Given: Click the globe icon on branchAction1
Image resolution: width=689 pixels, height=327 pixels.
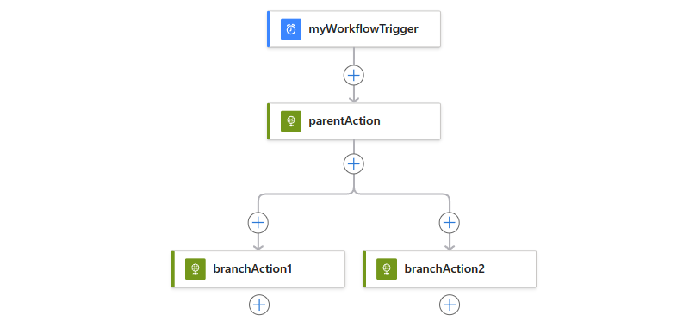Looking at the screenshot, I should [x=196, y=269].
